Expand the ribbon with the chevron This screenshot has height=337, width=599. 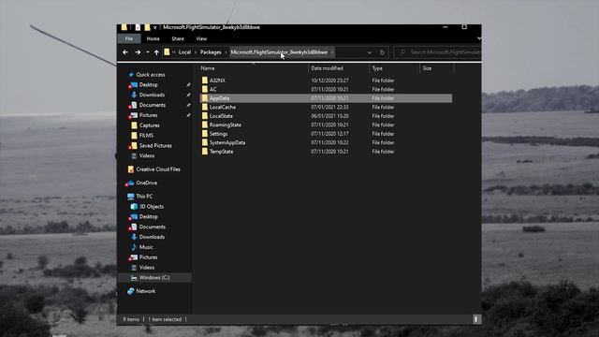pyautogui.click(x=478, y=38)
